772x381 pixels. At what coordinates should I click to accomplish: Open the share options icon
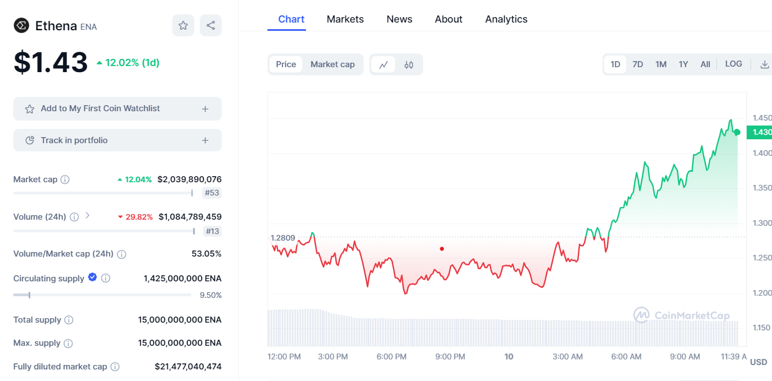(211, 25)
